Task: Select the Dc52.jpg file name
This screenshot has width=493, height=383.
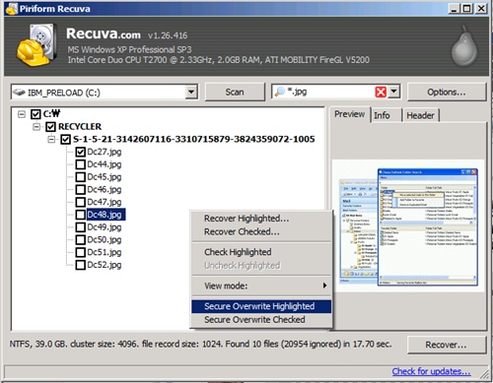Action: point(105,265)
